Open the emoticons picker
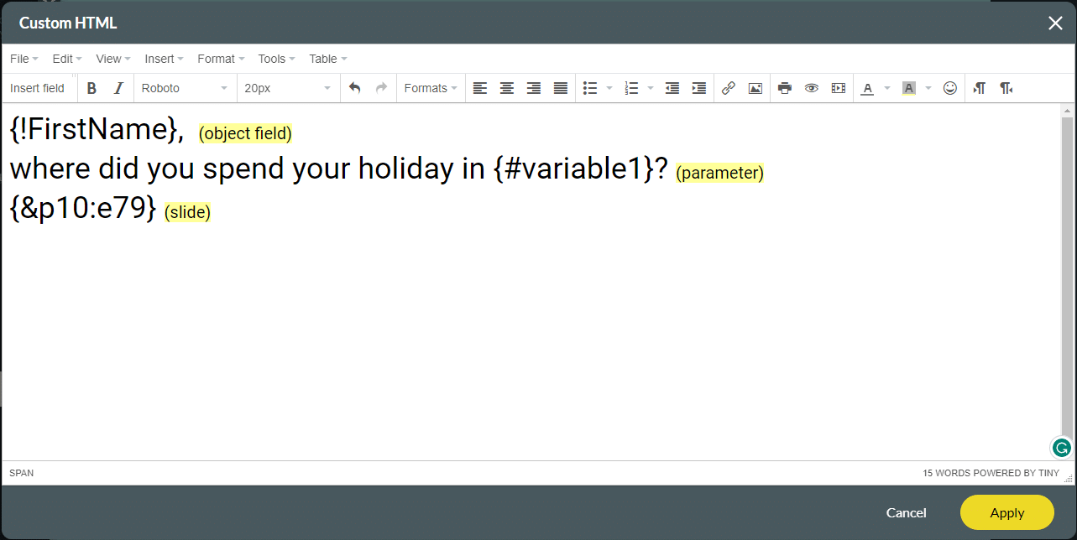Image resolution: width=1077 pixels, height=540 pixels. coord(949,88)
